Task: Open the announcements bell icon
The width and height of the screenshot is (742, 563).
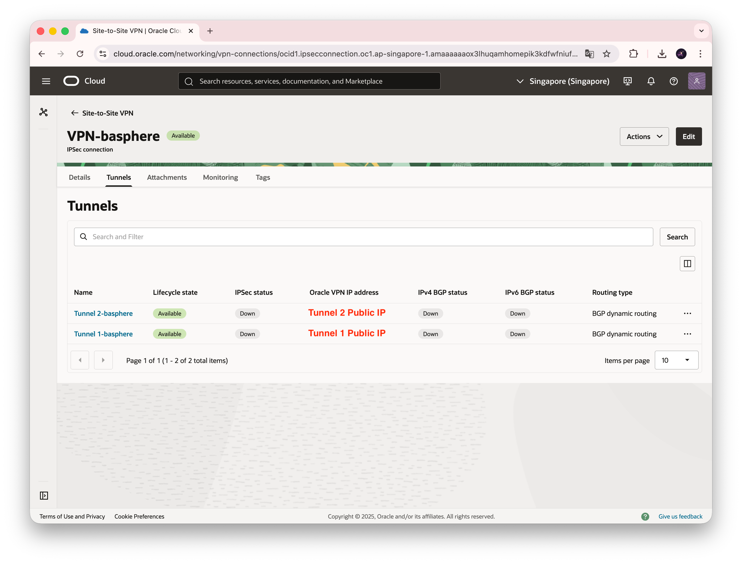Action: [x=651, y=81]
